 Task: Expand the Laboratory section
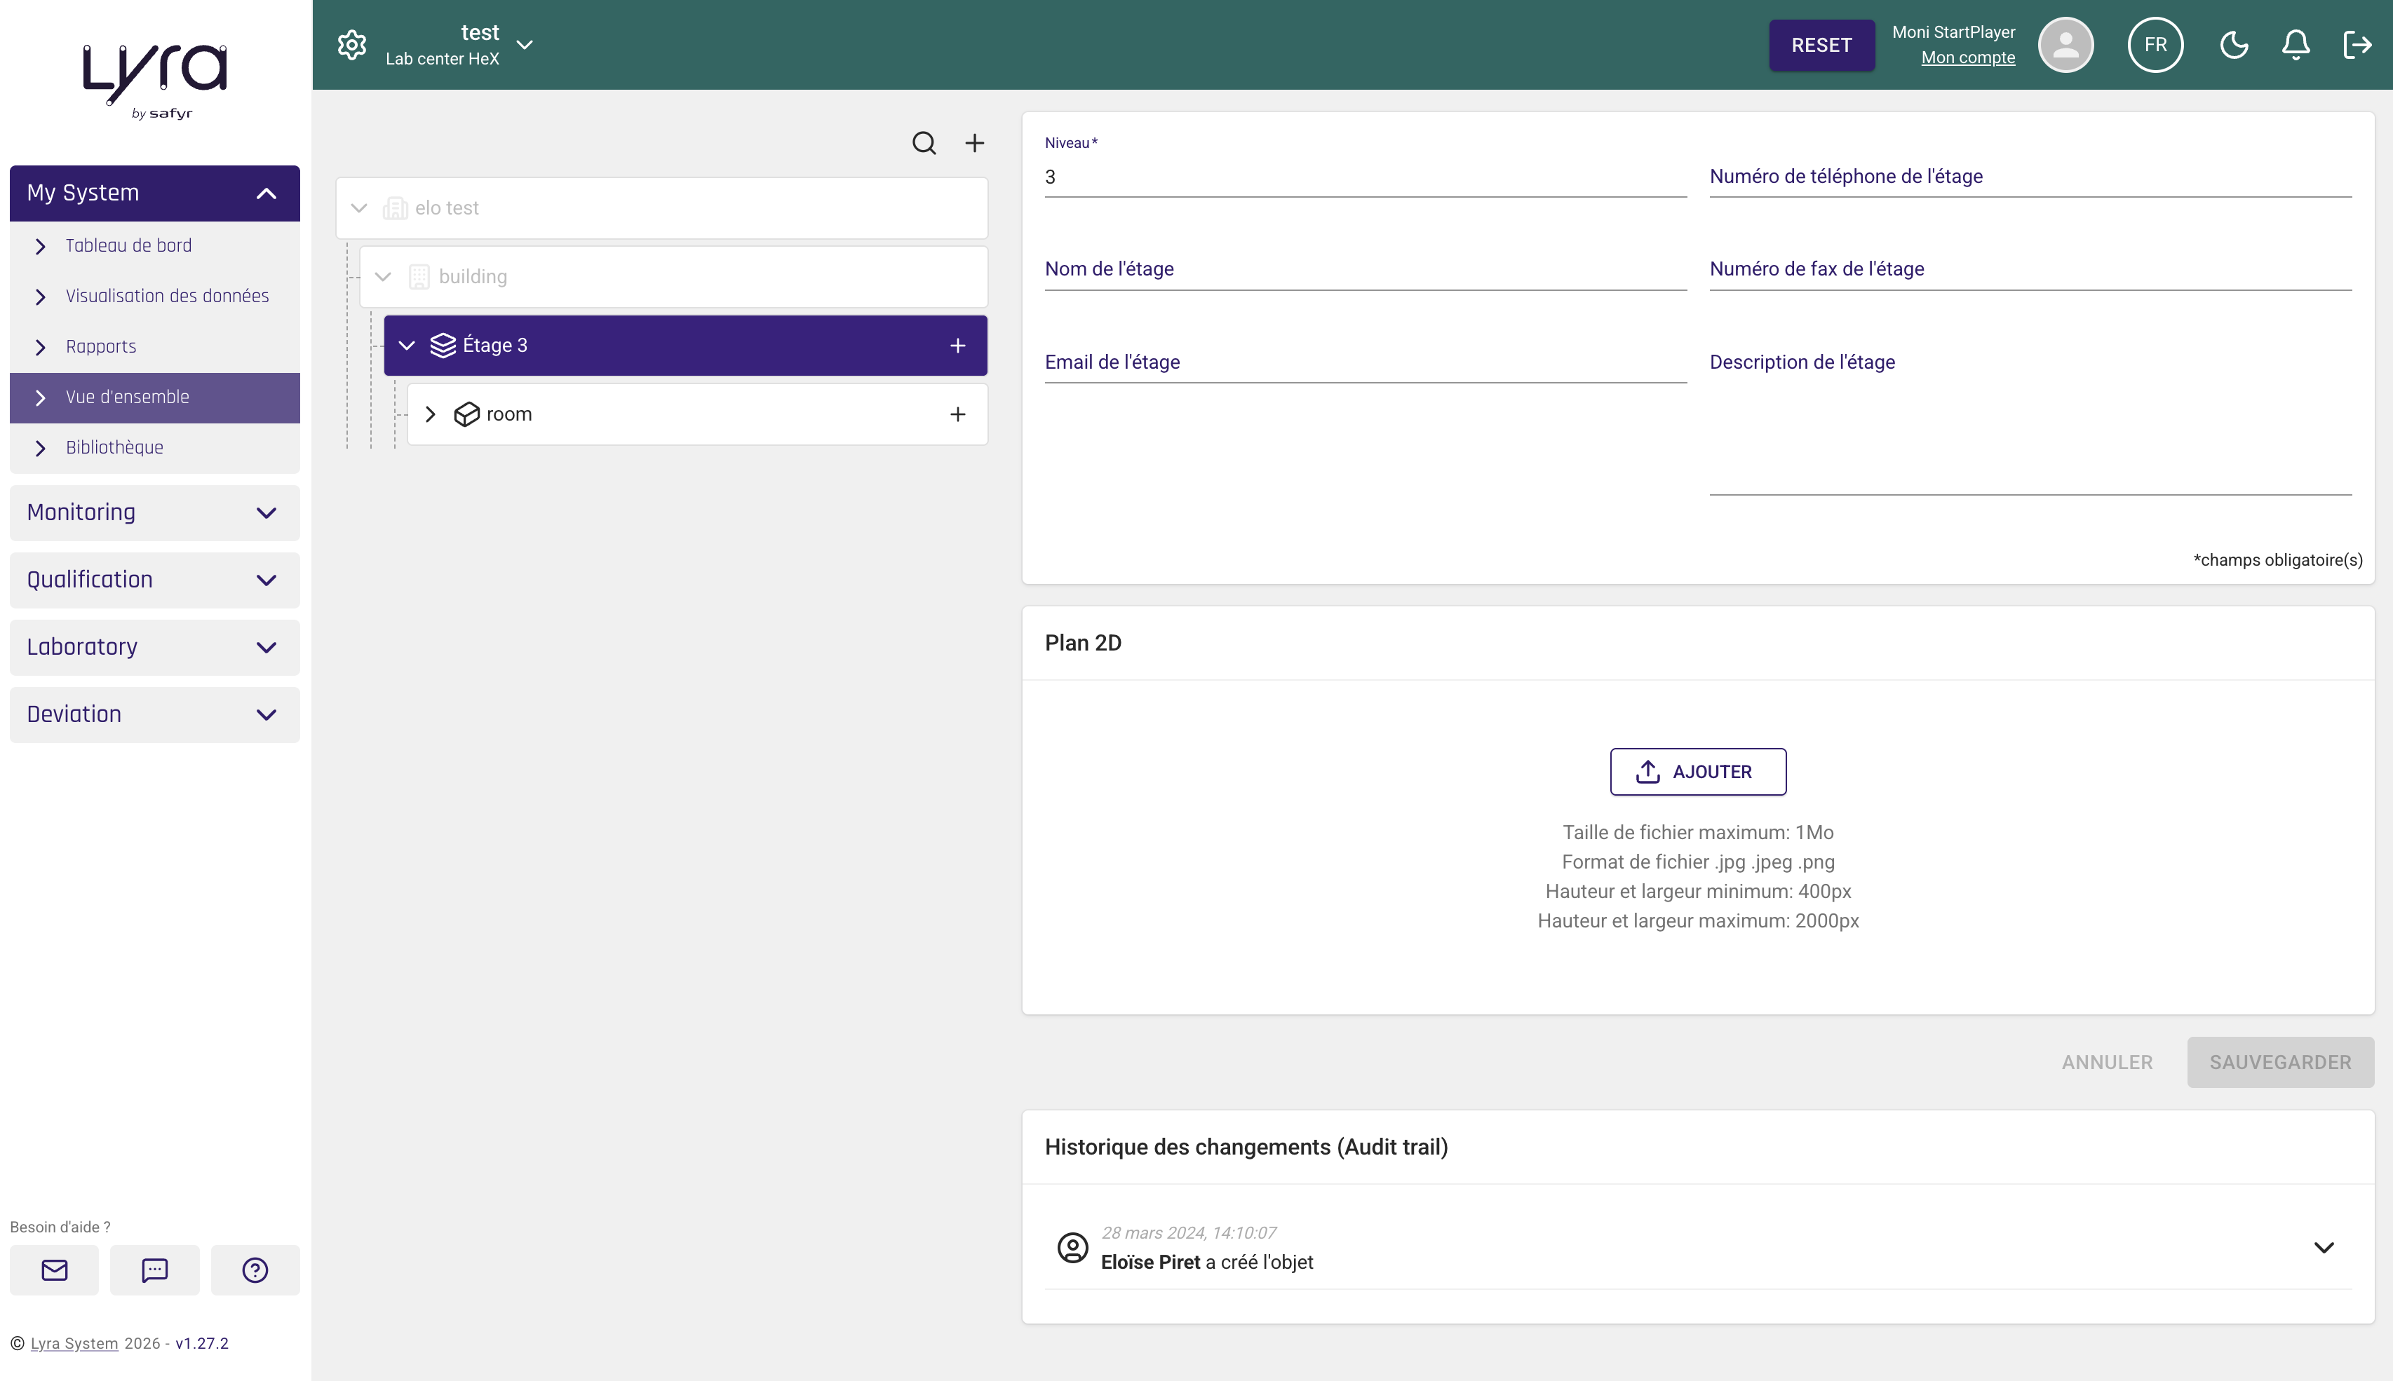(x=155, y=647)
